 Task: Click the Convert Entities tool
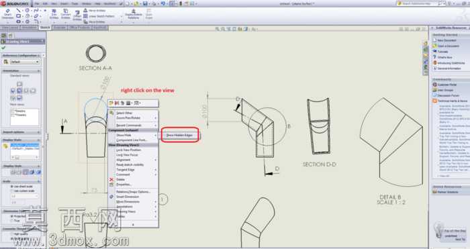[x=66, y=14]
